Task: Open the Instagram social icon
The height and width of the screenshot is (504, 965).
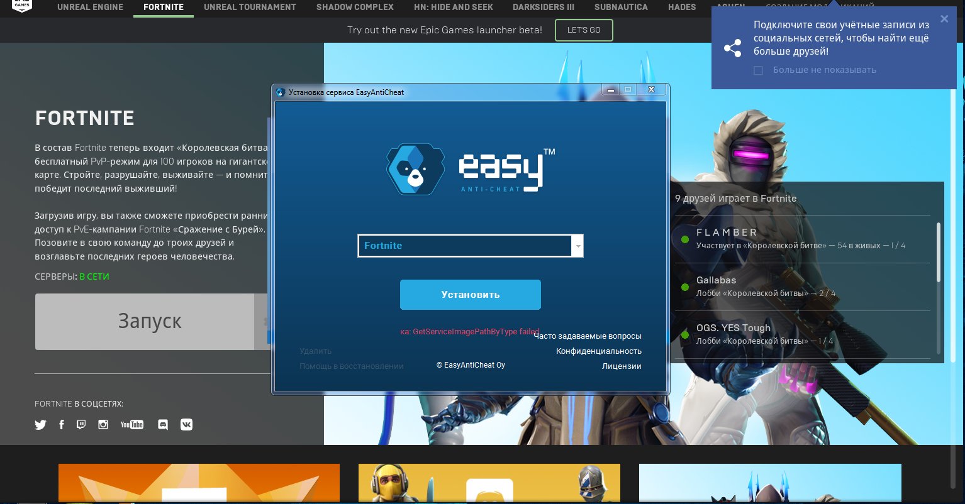Action: point(103,425)
